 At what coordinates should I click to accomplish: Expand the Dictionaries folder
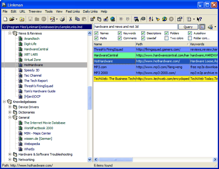[10, 112]
